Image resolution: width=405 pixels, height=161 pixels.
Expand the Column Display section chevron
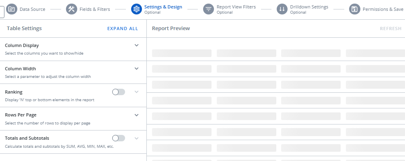[x=136, y=45]
